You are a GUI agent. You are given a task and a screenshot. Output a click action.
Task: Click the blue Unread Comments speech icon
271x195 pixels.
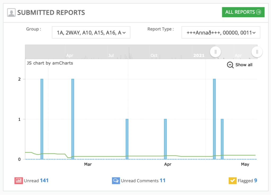[x=116, y=181]
